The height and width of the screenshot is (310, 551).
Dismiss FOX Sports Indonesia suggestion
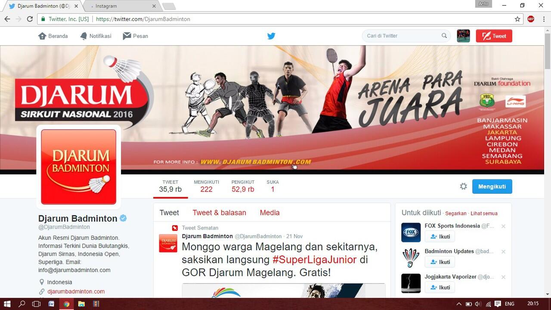point(503,226)
